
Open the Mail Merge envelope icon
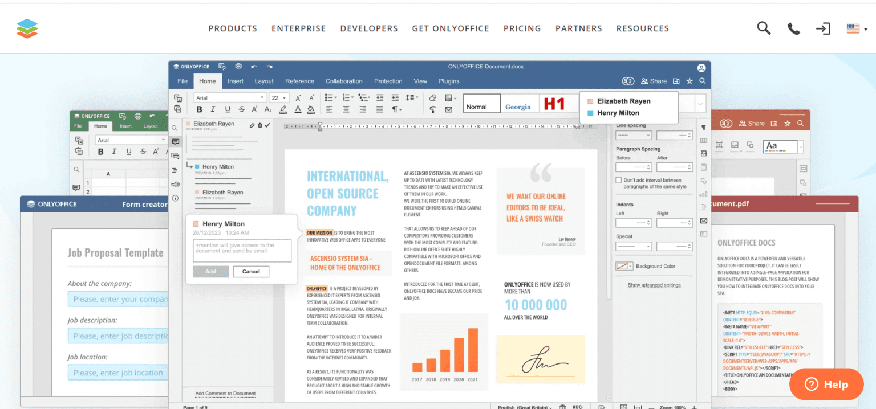(448, 109)
